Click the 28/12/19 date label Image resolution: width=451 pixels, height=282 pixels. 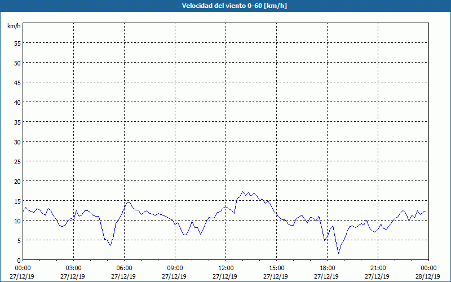coord(427,276)
